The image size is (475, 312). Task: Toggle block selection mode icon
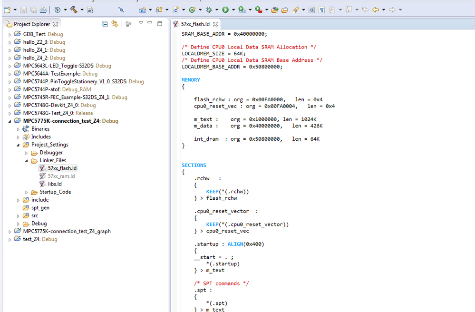[312, 10]
